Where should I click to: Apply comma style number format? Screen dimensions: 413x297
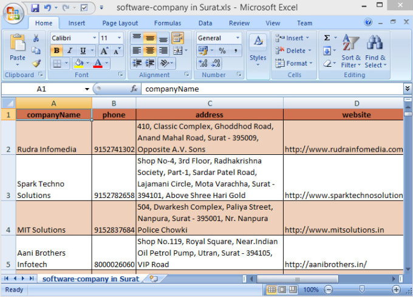point(236,50)
